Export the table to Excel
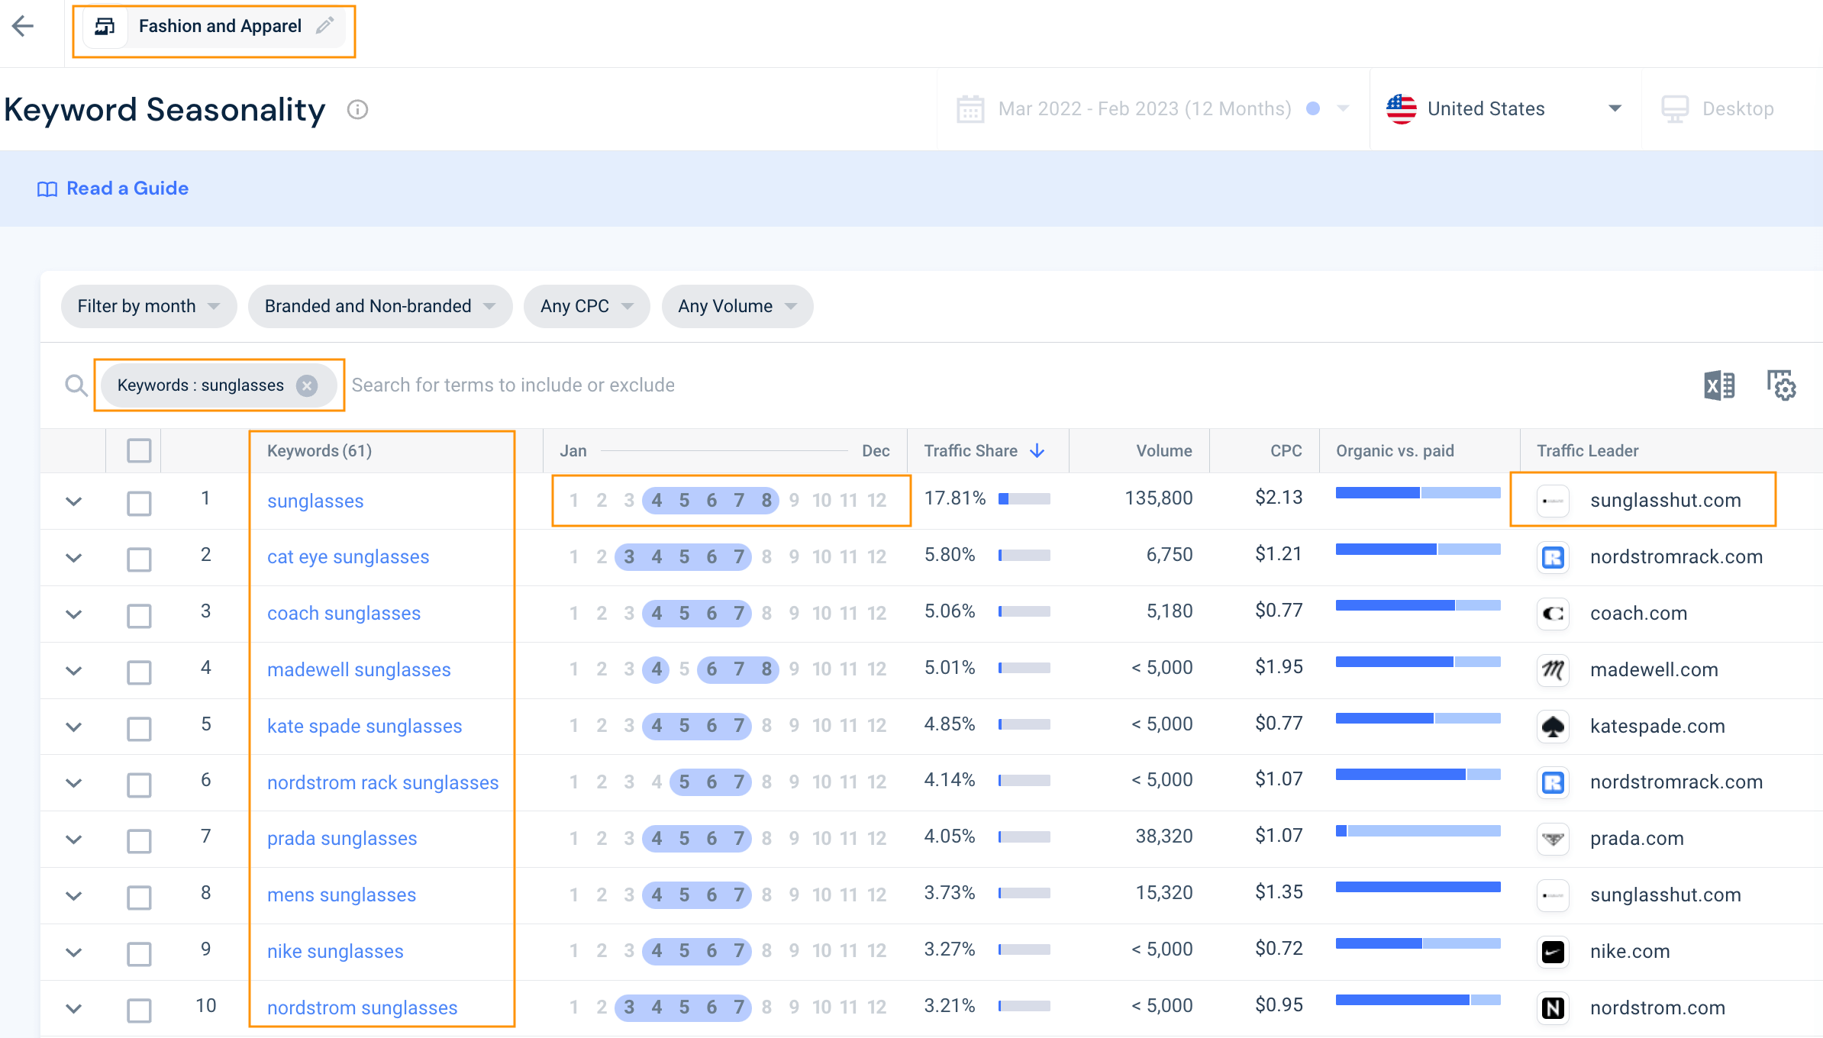This screenshot has height=1038, width=1823. pos(1719,385)
